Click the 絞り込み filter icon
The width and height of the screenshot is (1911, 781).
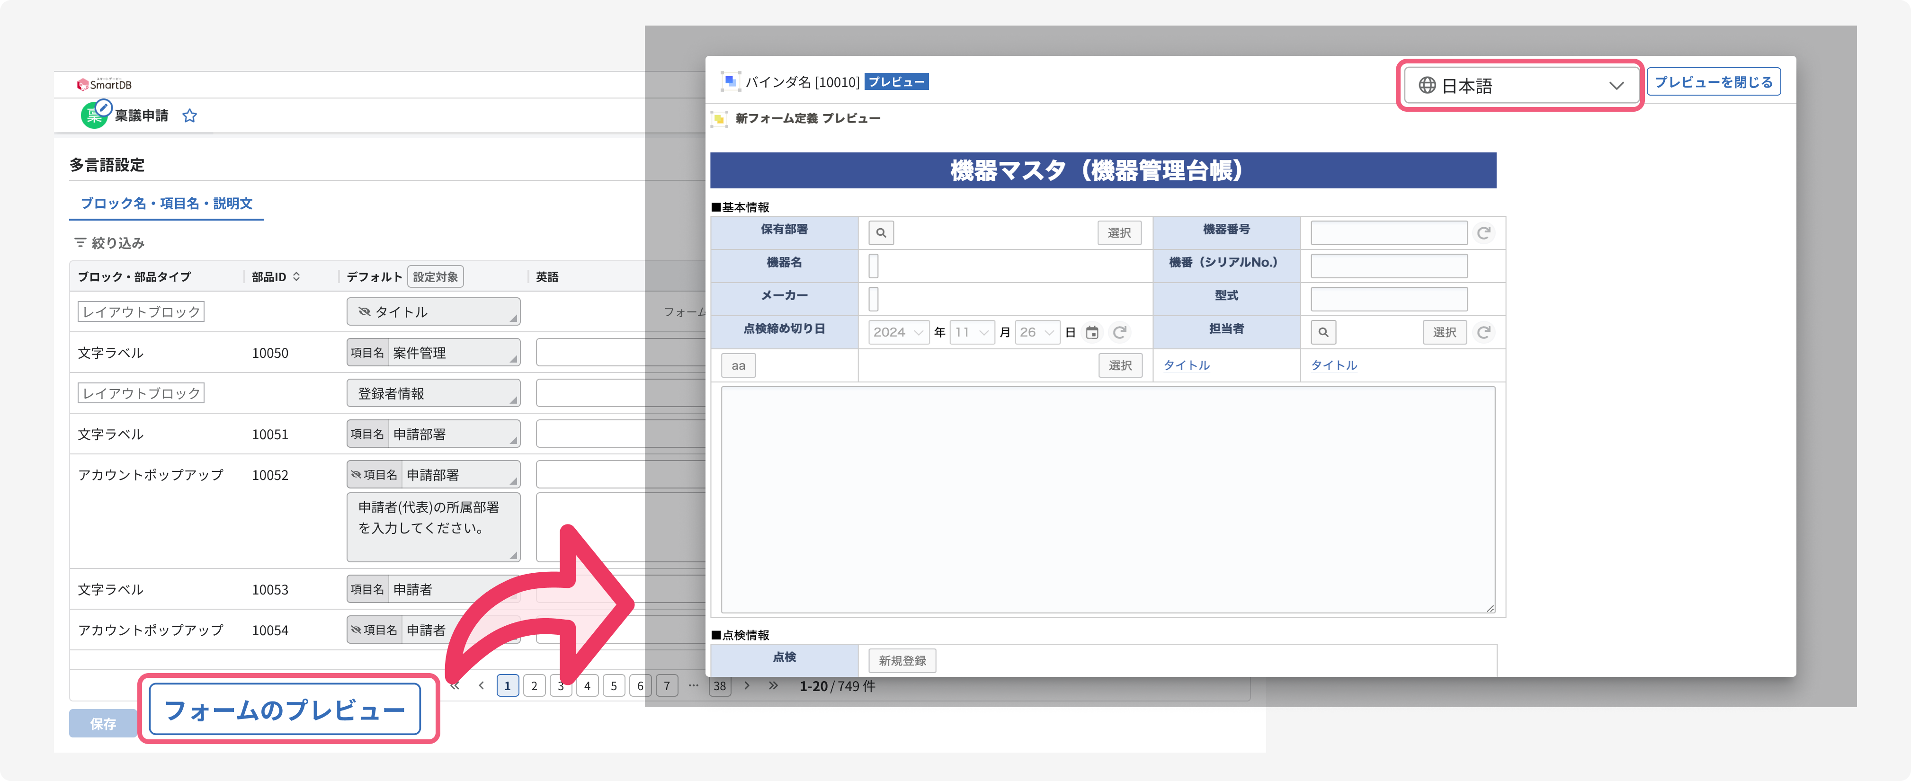click(80, 242)
